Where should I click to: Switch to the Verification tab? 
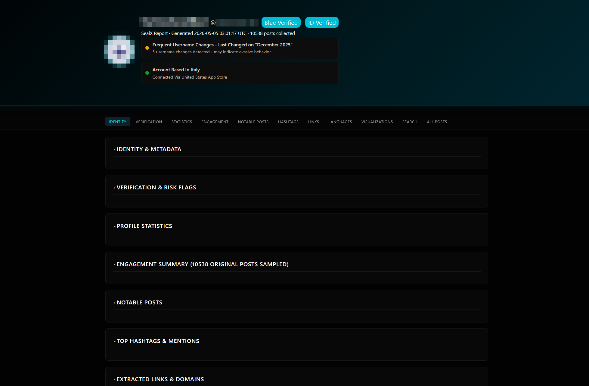tap(149, 122)
